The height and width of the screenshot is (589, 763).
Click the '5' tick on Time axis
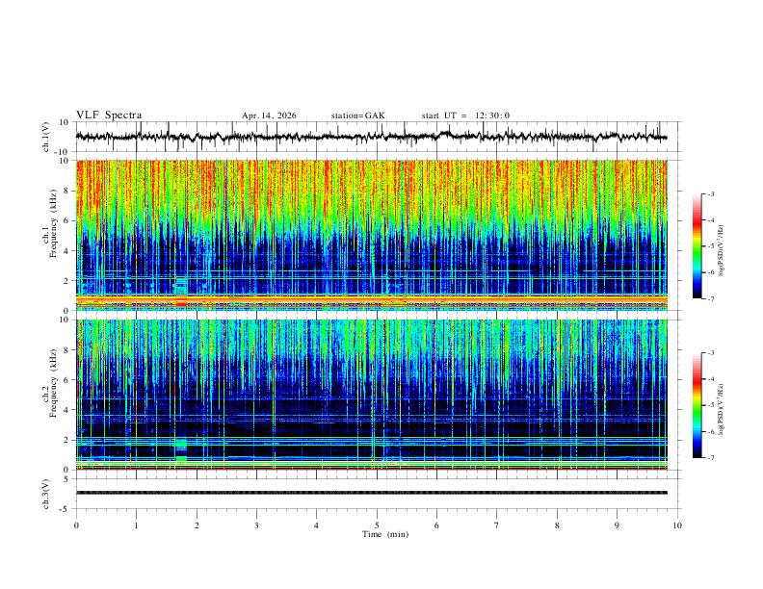coord(377,525)
